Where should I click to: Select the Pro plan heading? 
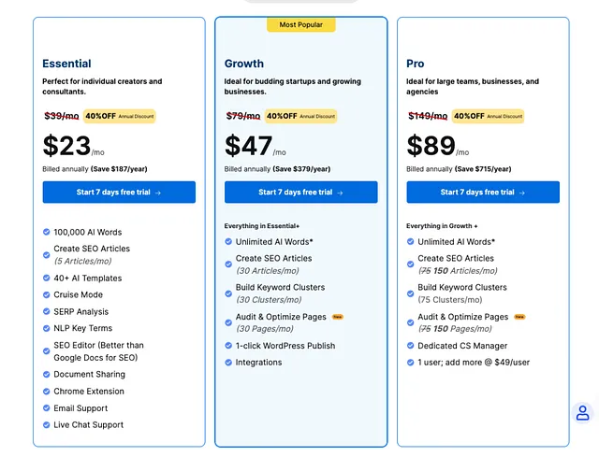coord(416,64)
